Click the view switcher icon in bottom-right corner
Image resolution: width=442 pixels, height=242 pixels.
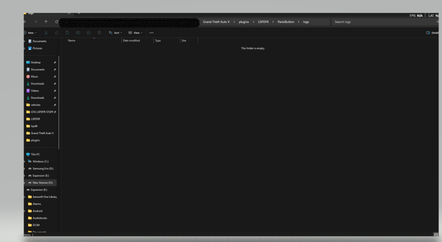436,235
